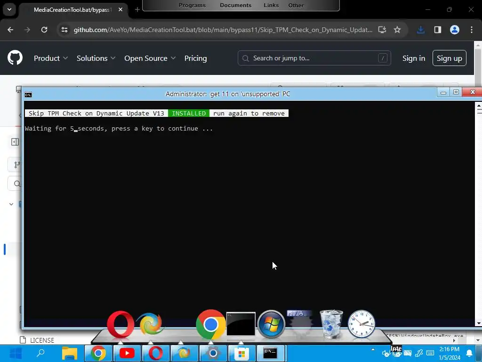Image resolution: width=482 pixels, height=362 pixels.
Task: Open the taskbar clock showing 2:16 PM
Action: [x=450, y=353]
